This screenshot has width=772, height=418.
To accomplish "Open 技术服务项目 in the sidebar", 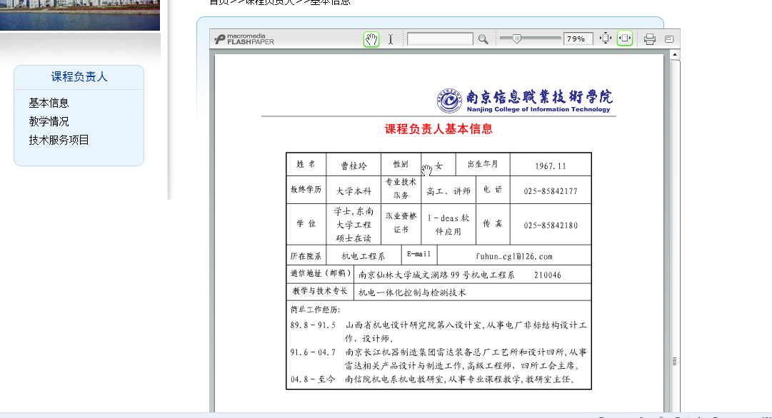I will coord(59,140).
